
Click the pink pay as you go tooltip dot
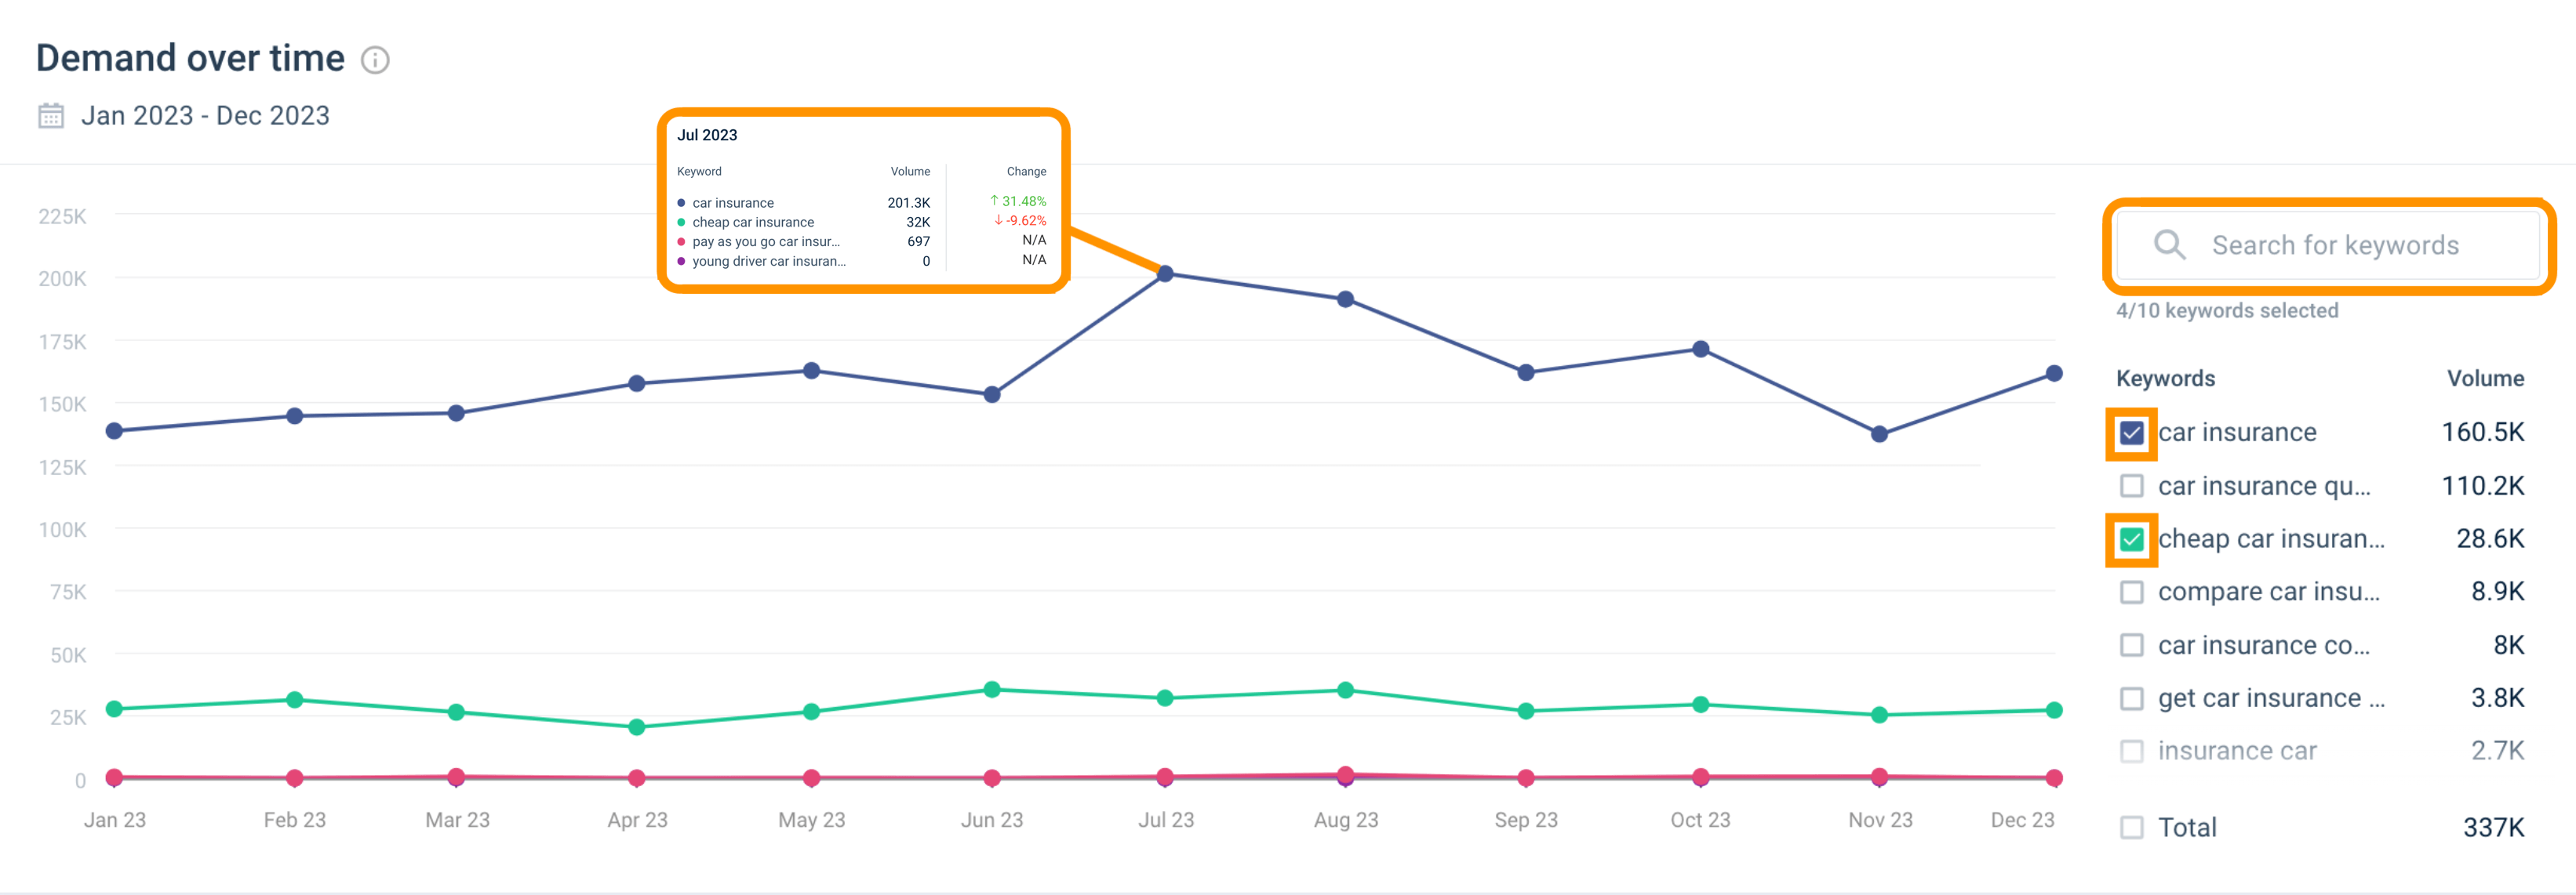682,241
